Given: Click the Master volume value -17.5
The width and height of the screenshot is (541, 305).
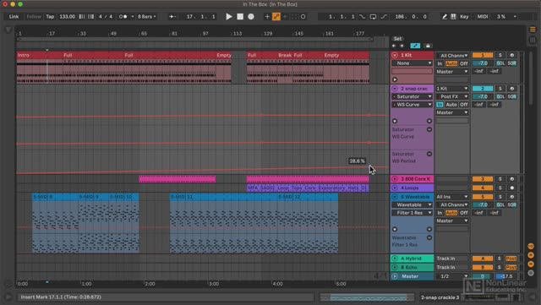Looking at the screenshot, I should click(507, 276).
